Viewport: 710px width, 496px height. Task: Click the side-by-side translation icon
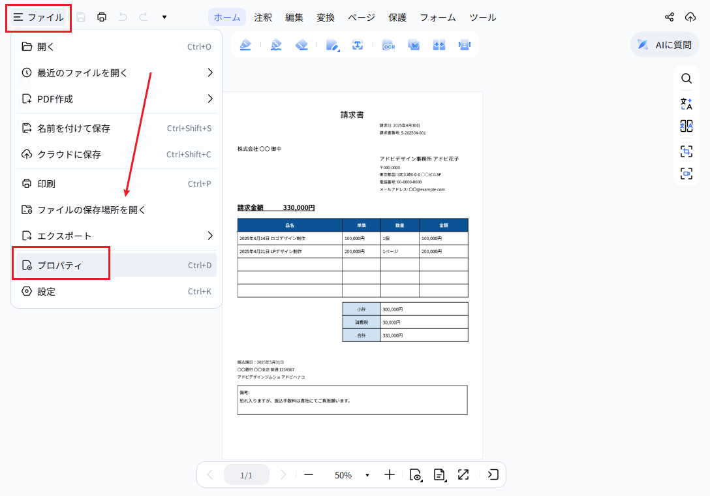[x=687, y=126]
